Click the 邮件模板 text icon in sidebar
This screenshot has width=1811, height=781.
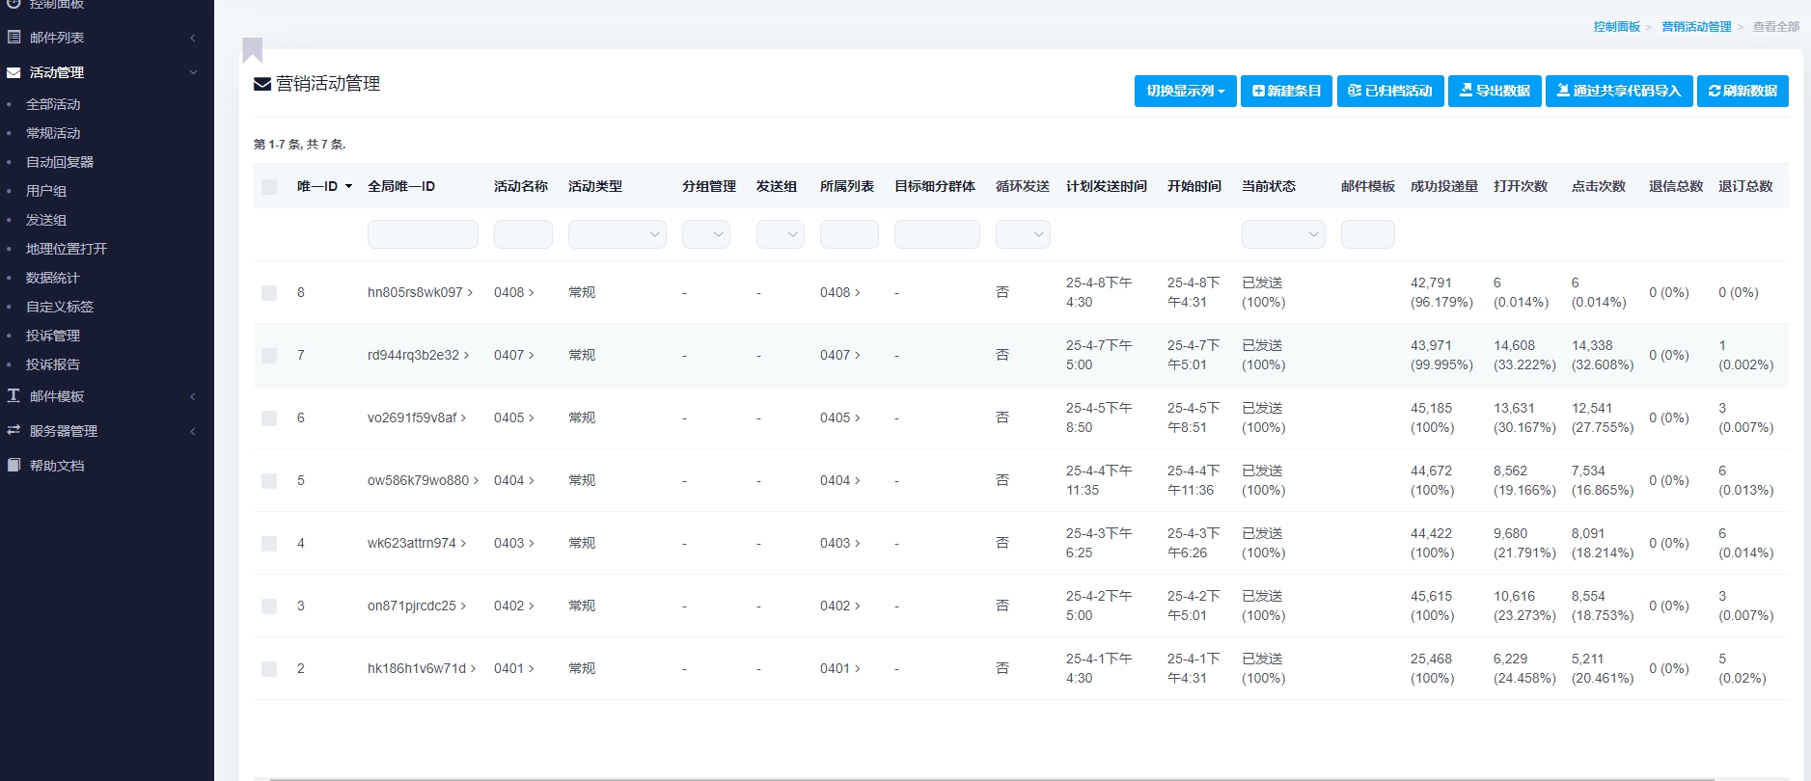point(14,396)
